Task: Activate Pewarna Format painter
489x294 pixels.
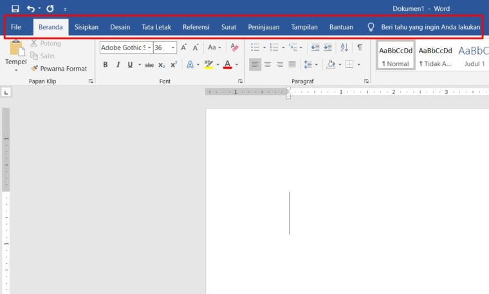Action: tap(59, 69)
